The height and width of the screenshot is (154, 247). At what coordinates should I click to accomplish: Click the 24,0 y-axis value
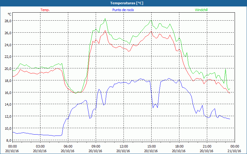8,45
